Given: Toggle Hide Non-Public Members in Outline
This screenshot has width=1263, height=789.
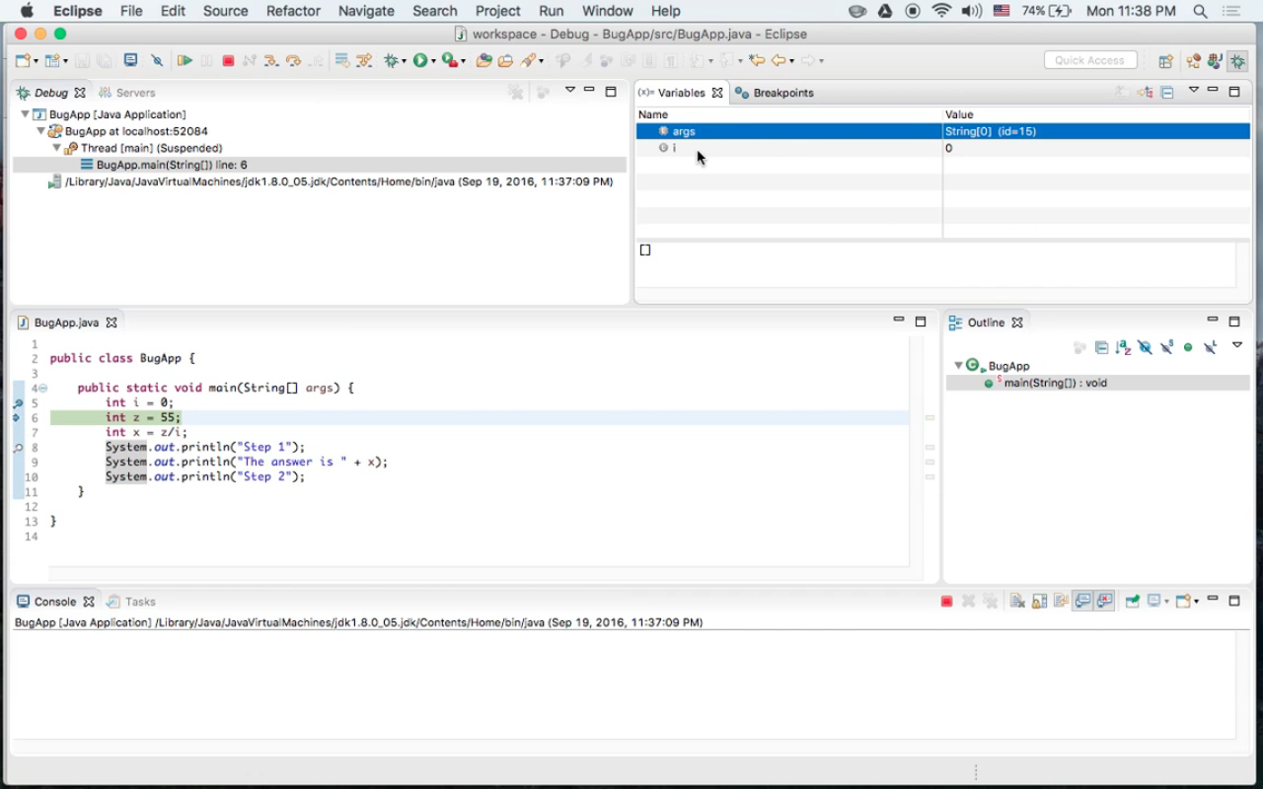Looking at the screenshot, I should 1188,347.
